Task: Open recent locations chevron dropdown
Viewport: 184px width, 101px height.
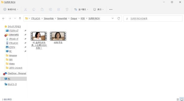Action: click(15, 19)
